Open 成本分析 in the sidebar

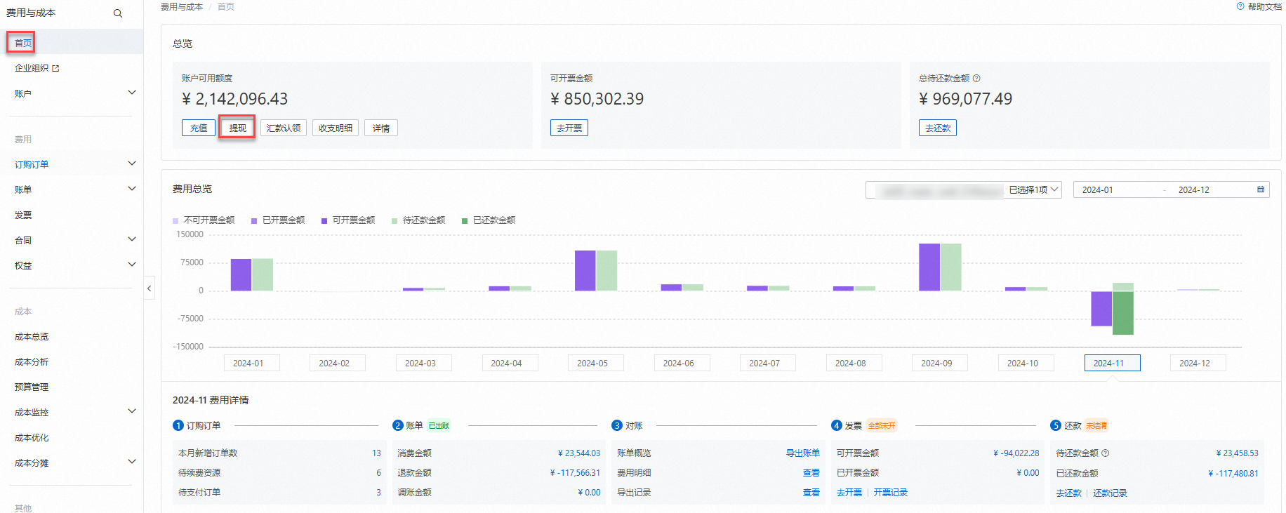[x=32, y=362]
